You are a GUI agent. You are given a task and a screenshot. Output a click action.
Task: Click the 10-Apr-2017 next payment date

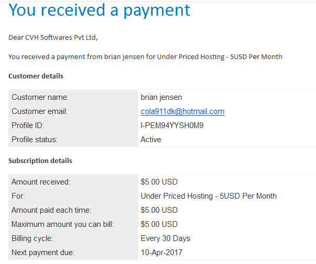(162, 252)
